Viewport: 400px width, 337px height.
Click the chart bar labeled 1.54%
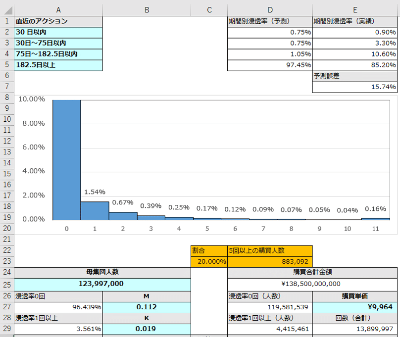pyautogui.click(x=95, y=211)
